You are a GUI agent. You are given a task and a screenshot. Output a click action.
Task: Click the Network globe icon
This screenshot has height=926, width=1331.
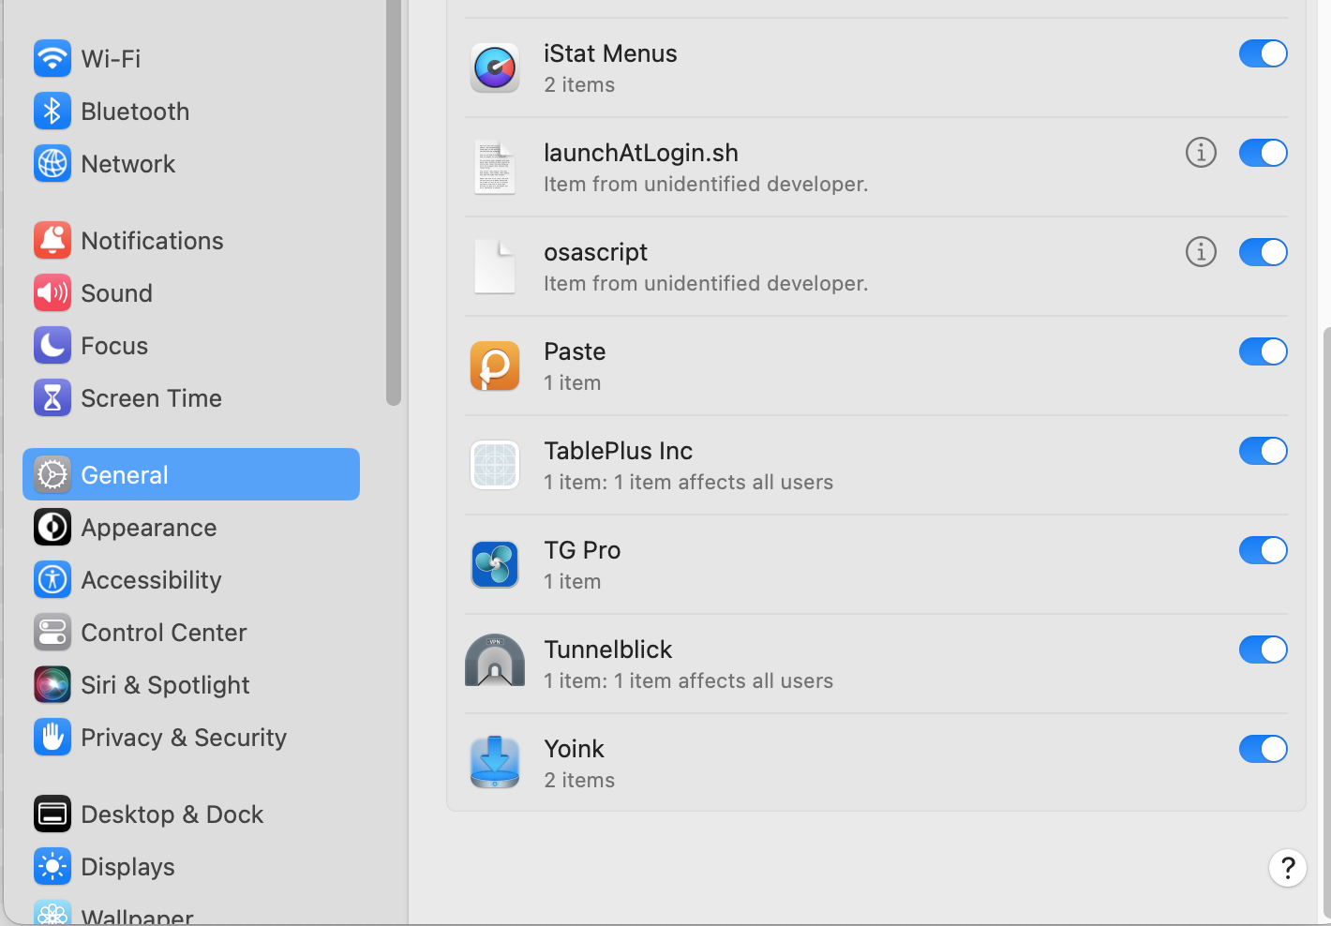tap(52, 163)
